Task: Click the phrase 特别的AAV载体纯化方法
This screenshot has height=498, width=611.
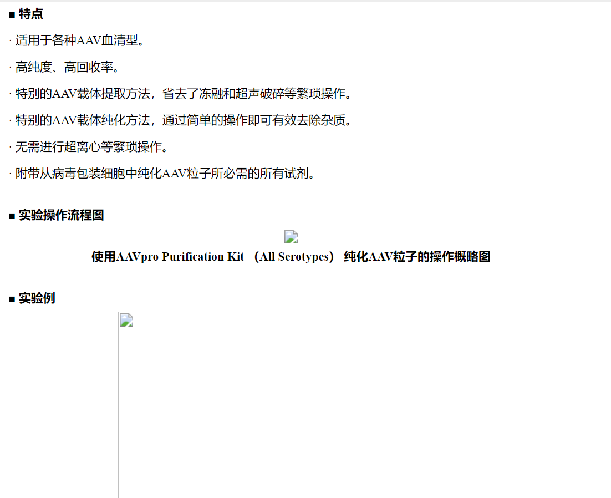Action: 82,120
